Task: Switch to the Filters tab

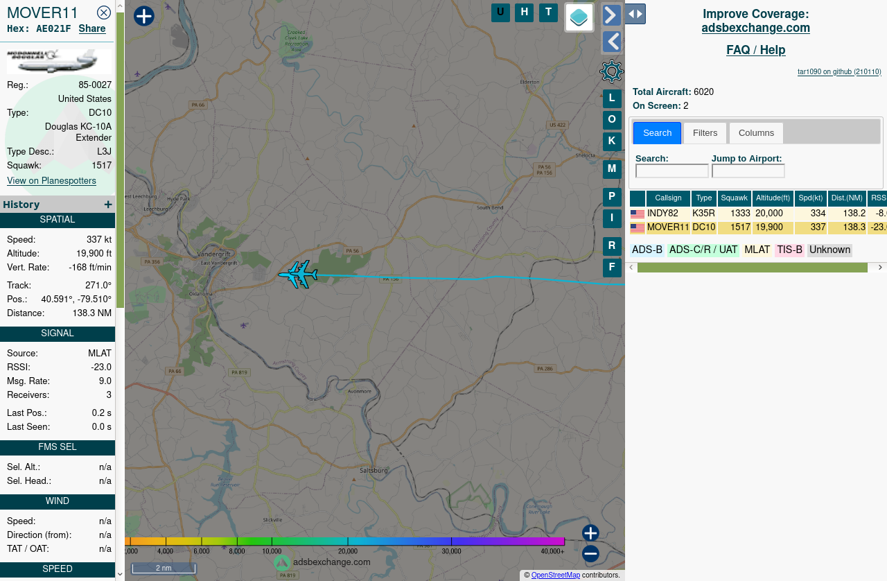Action: tap(705, 133)
